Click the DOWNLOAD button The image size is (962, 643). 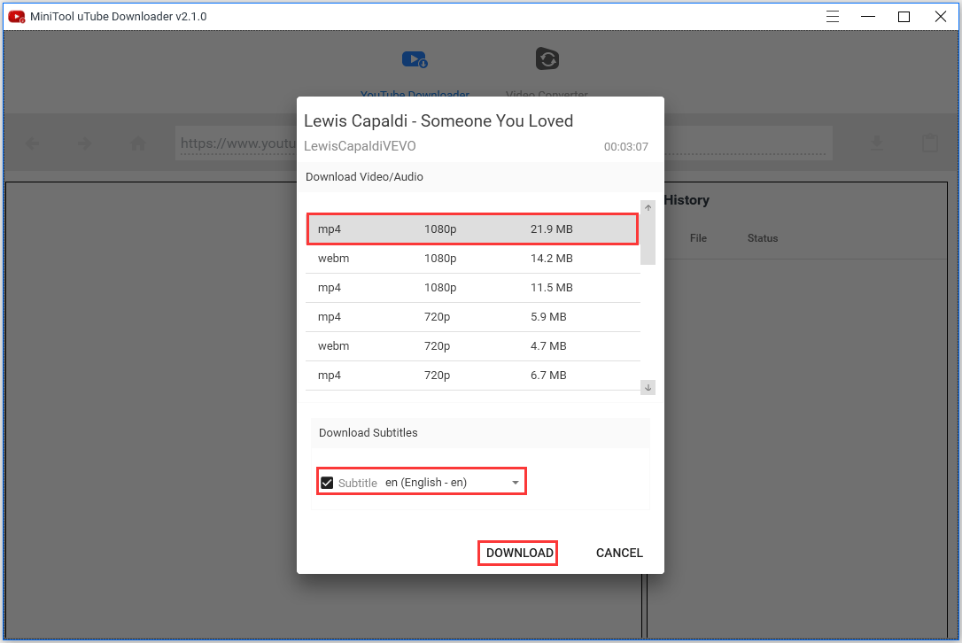519,553
